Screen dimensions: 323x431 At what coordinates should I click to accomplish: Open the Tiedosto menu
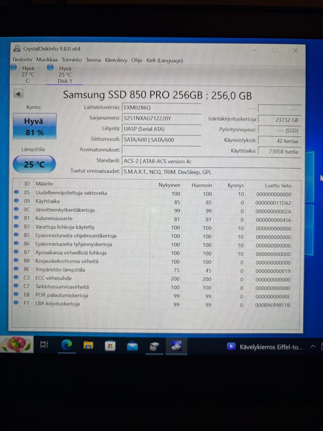point(22,60)
